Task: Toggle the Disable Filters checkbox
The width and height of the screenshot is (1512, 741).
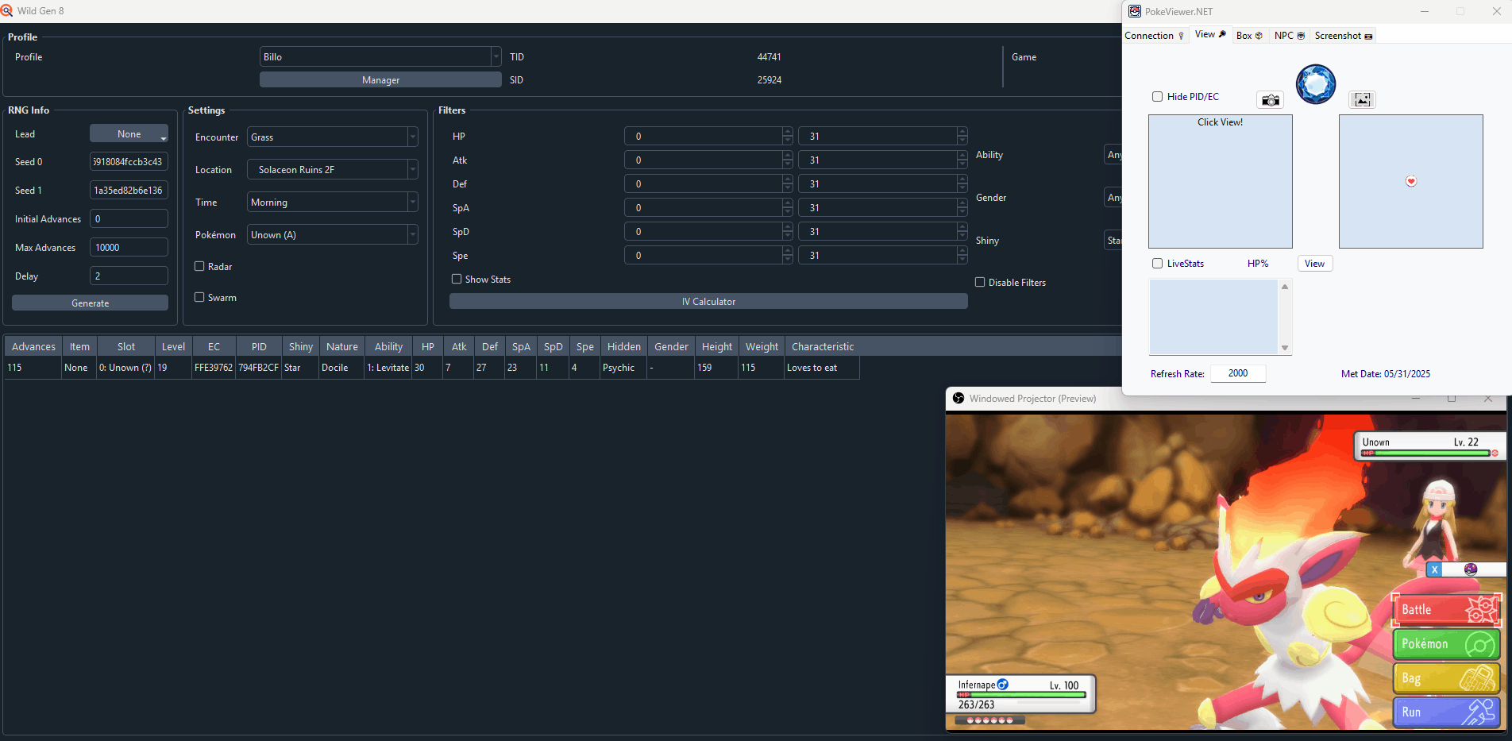Action: 980,283
